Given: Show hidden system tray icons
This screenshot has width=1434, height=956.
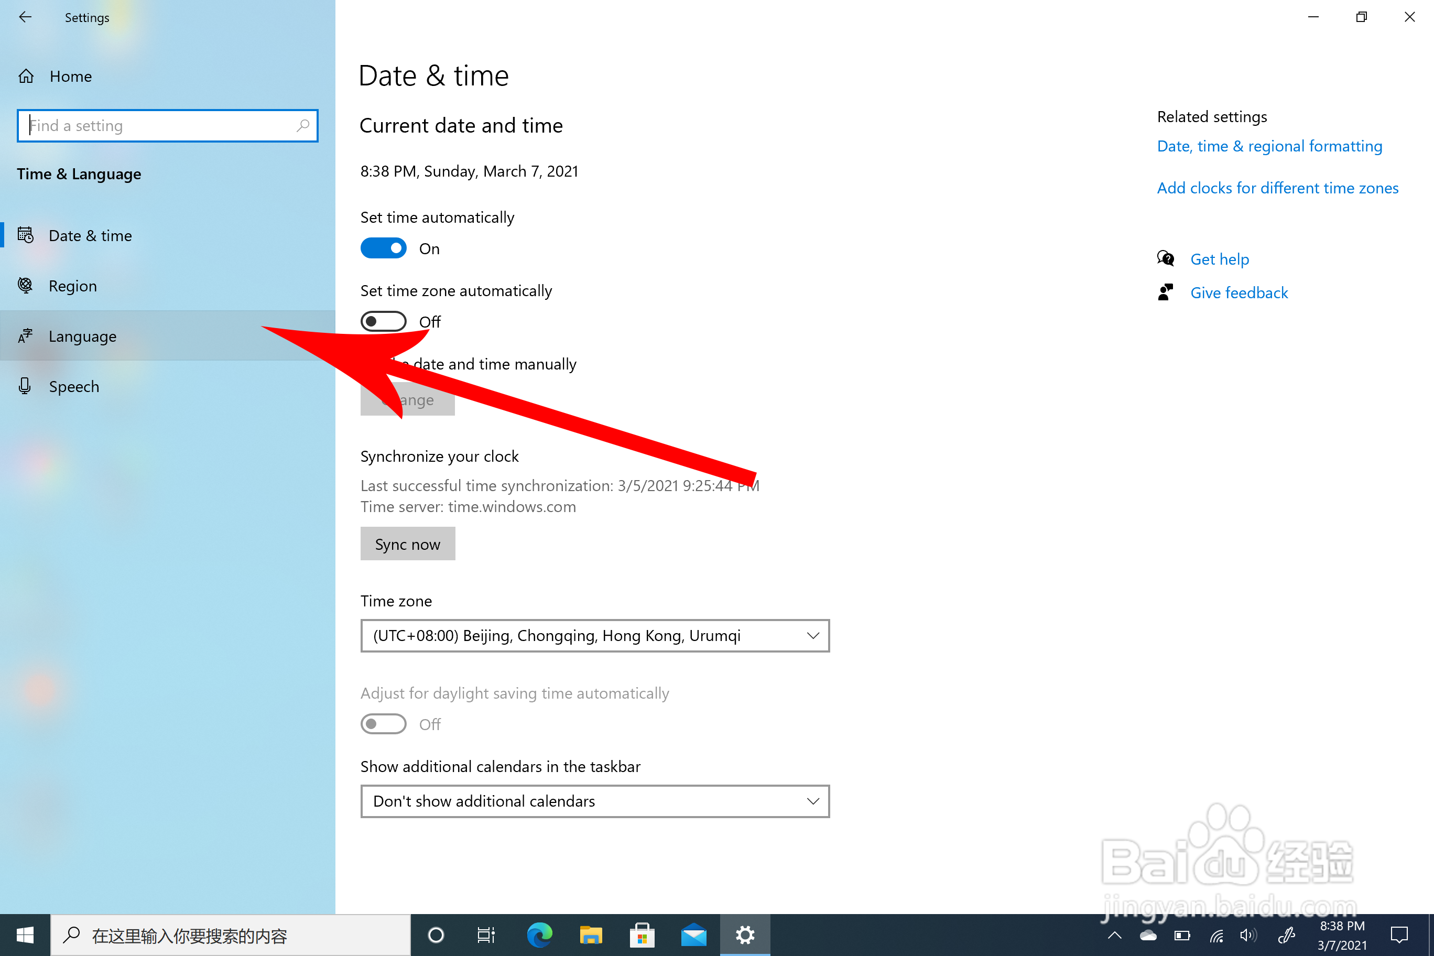Looking at the screenshot, I should [x=1114, y=935].
